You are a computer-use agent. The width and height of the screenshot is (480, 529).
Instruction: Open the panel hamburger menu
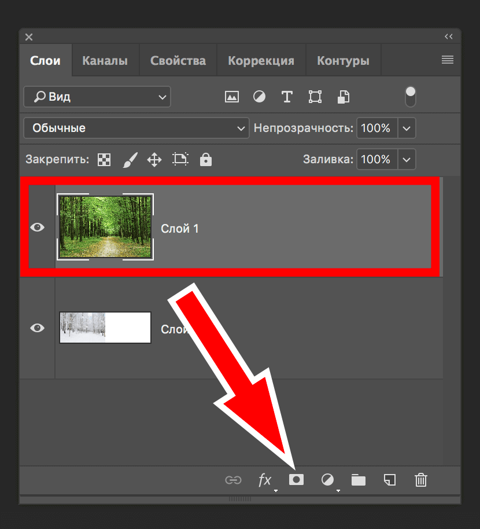point(447,60)
